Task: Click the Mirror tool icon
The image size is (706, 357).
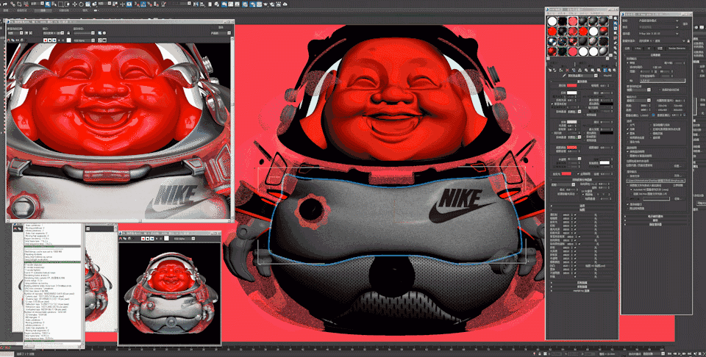Action: click(x=196, y=4)
